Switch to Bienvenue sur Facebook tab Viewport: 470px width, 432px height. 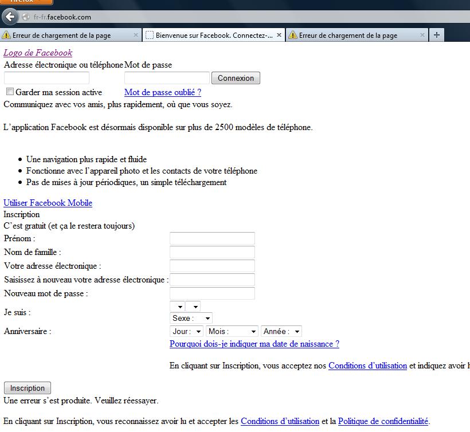pos(213,35)
